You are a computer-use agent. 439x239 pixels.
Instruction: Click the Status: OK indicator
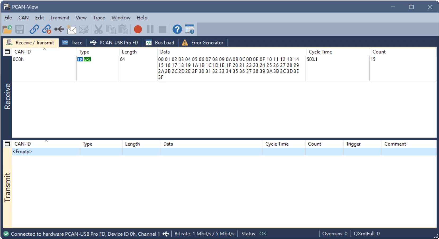click(x=254, y=234)
